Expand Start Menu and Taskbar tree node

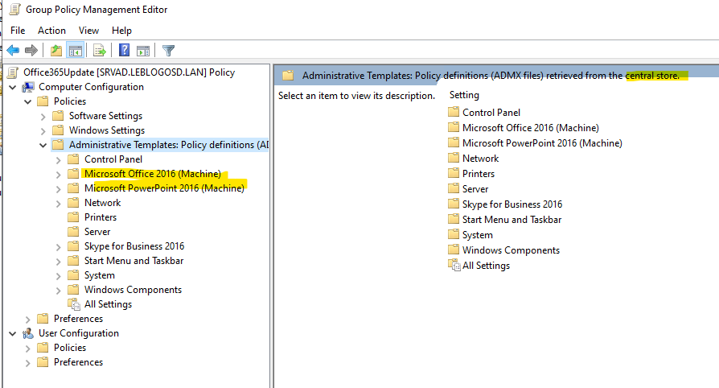(58, 262)
